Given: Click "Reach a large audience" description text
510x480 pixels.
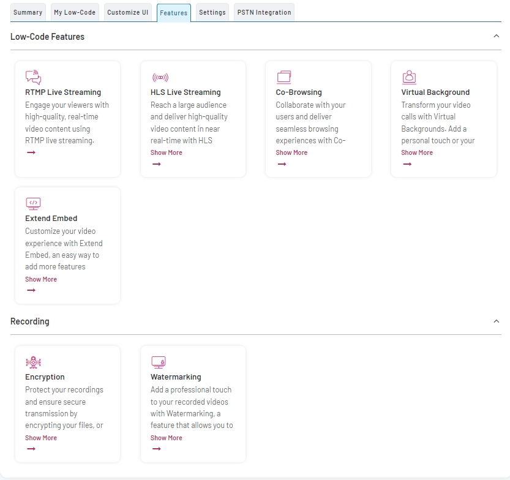Looking at the screenshot, I should click(189, 105).
